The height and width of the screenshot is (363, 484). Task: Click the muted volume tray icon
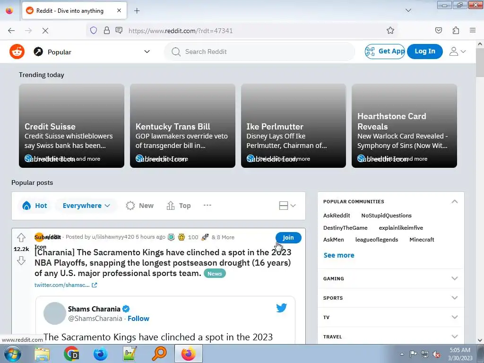[436, 354]
